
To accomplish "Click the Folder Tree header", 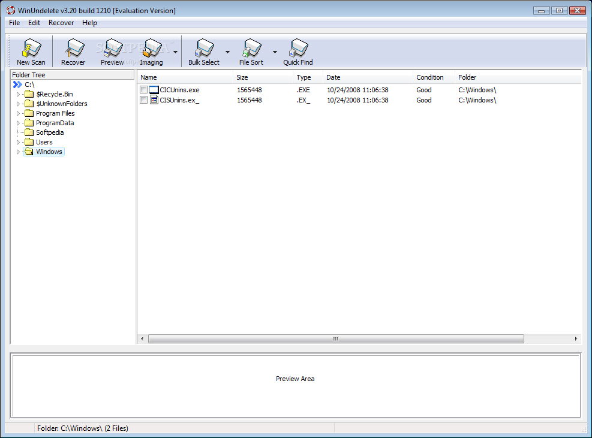I will click(72, 75).
